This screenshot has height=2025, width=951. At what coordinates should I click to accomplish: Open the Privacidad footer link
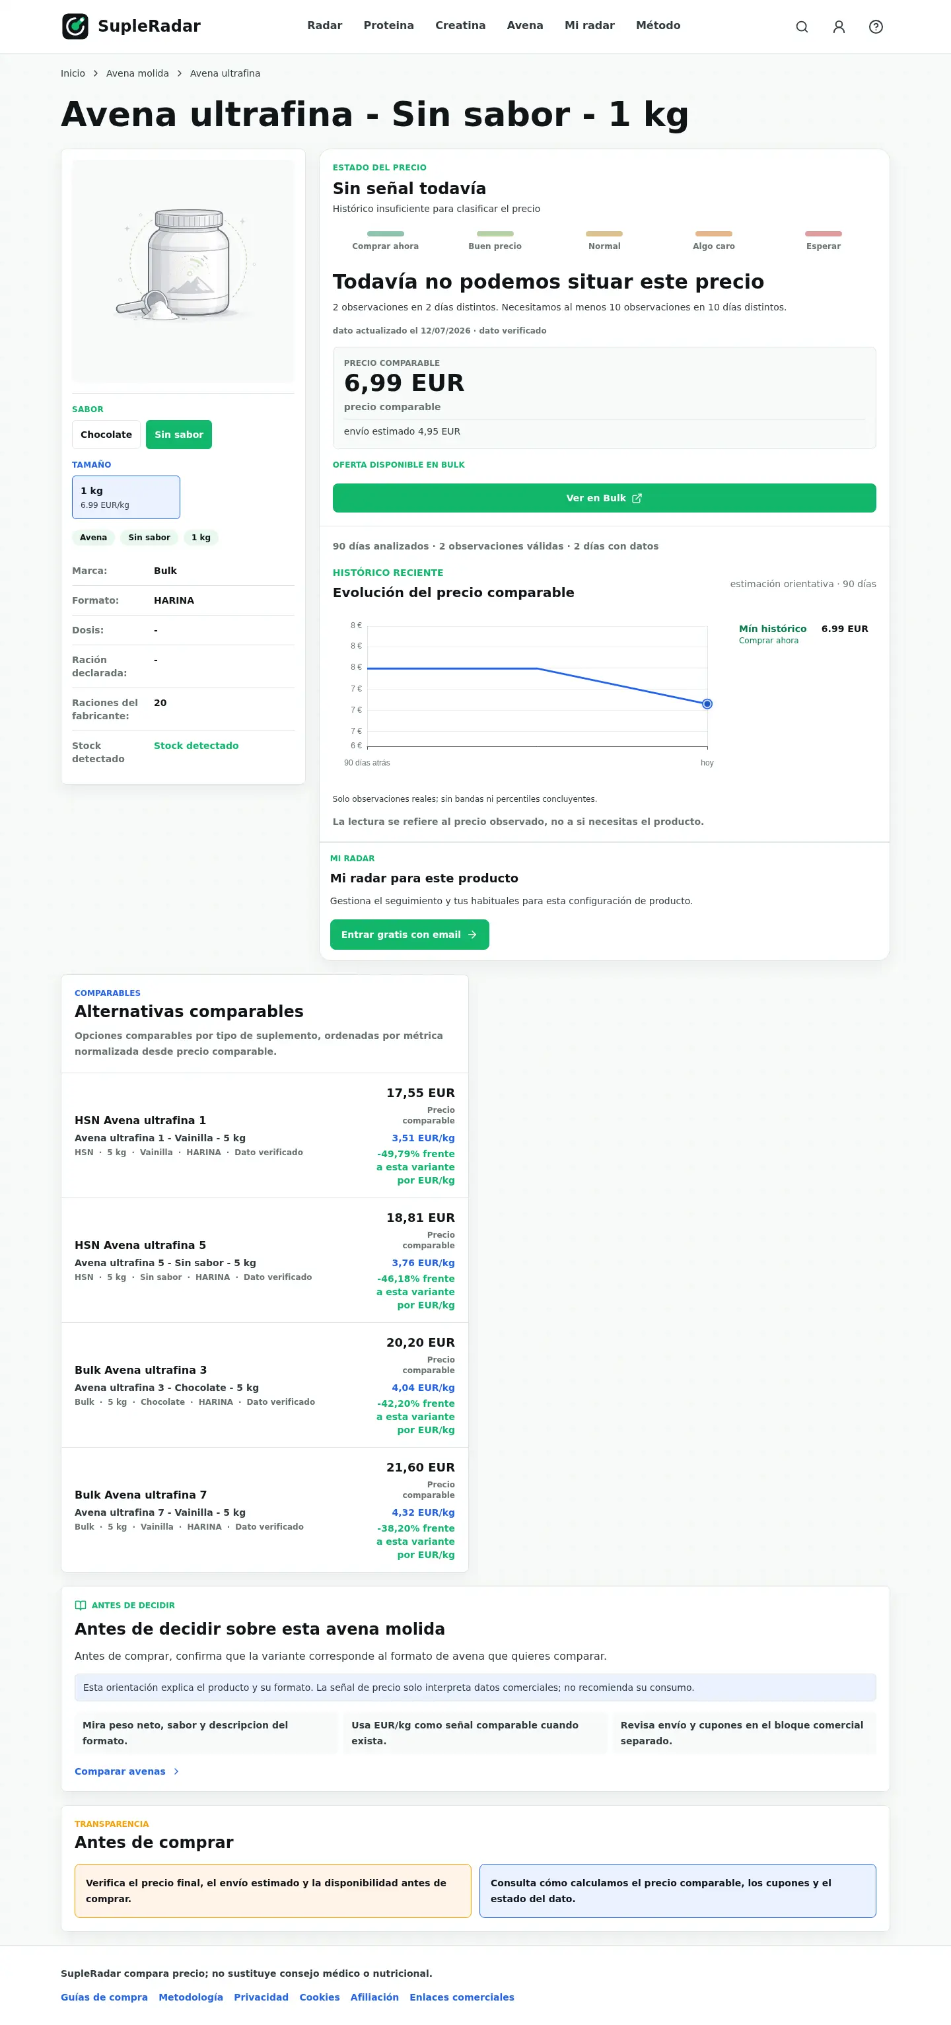click(x=261, y=1997)
